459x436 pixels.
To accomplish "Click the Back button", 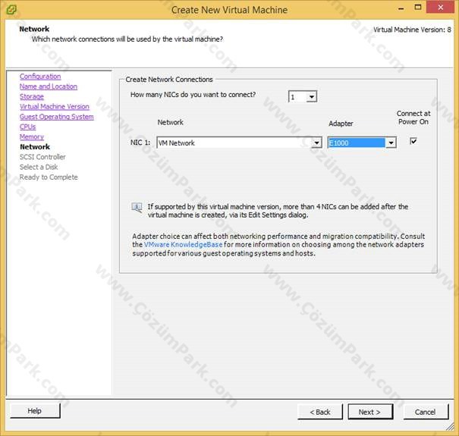I will [x=320, y=412].
